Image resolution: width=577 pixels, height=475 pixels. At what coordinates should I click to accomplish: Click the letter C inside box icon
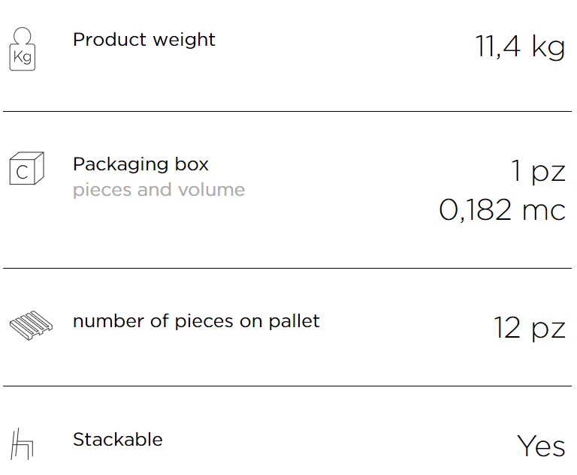click(x=22, y=172)
